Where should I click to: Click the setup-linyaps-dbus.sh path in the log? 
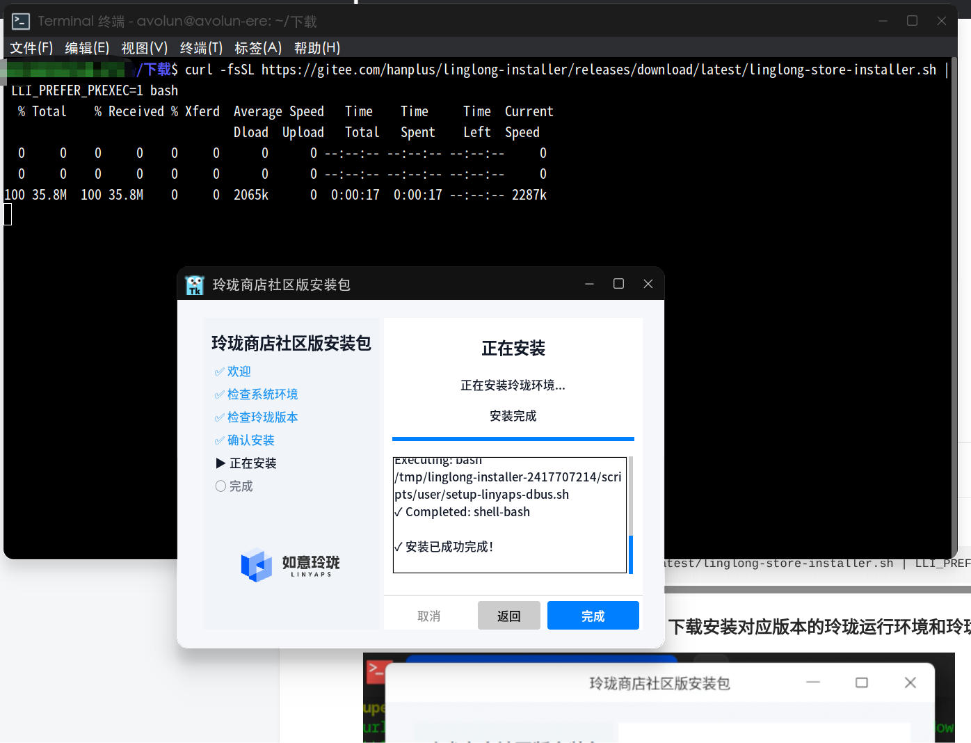coord(508,486)
